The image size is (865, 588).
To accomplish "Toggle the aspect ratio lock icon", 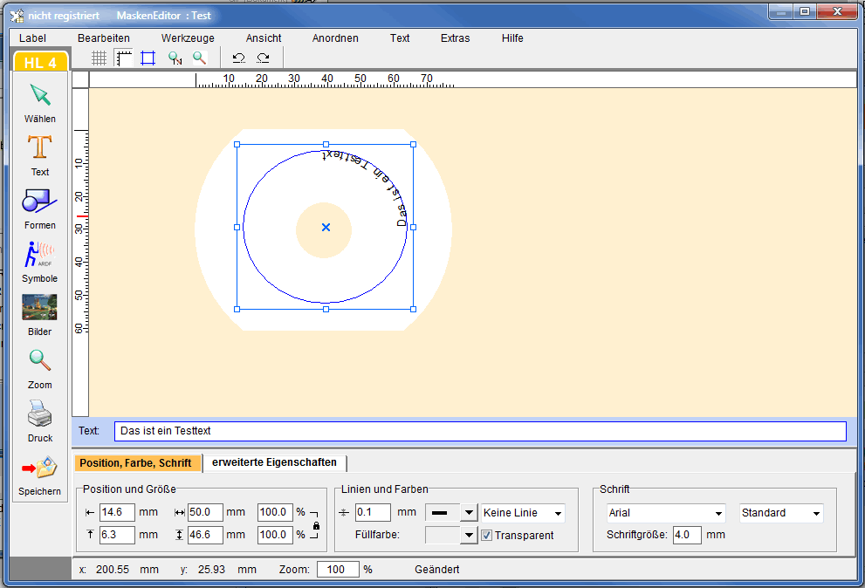I will pyautogui.click(x=316, y=526).
